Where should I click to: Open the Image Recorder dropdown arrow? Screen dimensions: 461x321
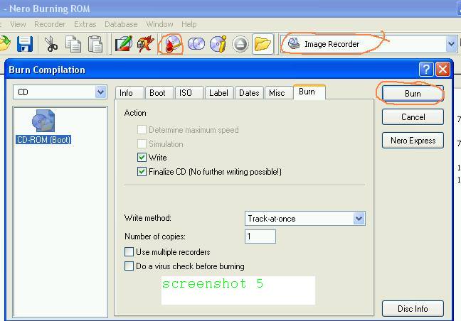[451, 44]
